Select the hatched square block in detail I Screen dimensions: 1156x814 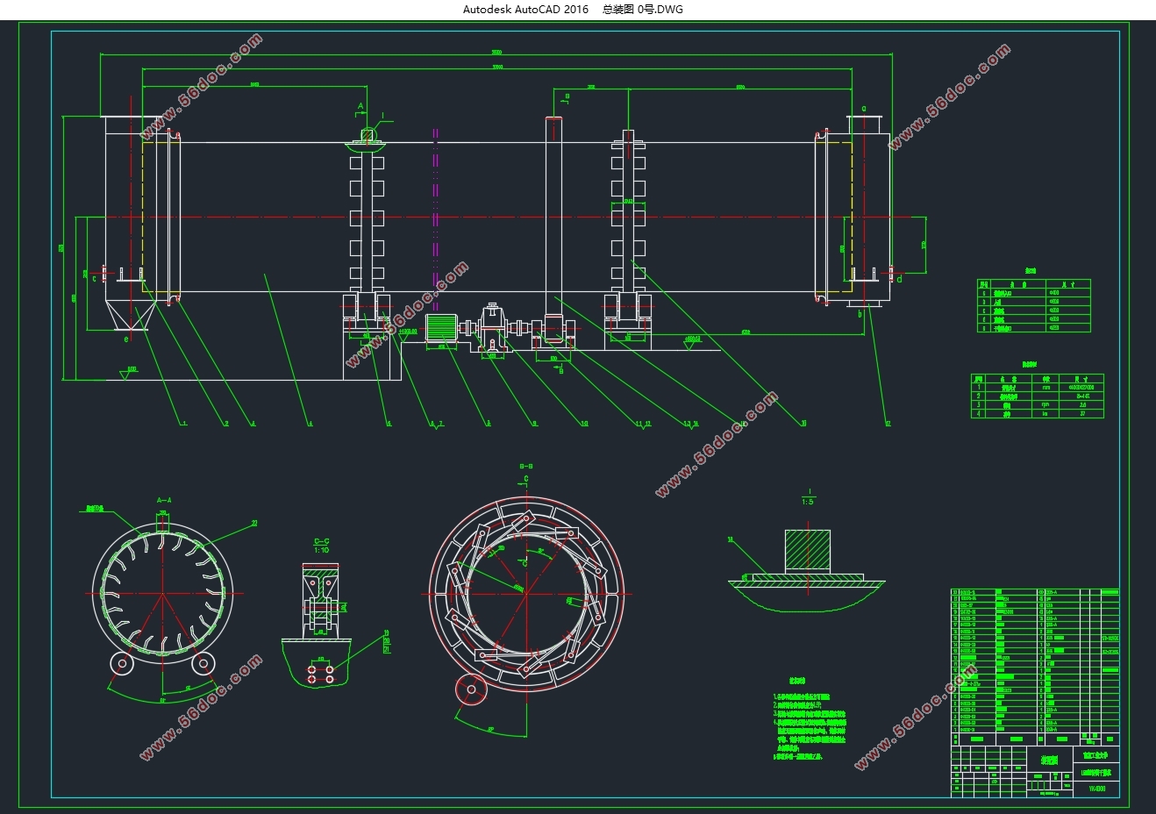coord(807,551)
